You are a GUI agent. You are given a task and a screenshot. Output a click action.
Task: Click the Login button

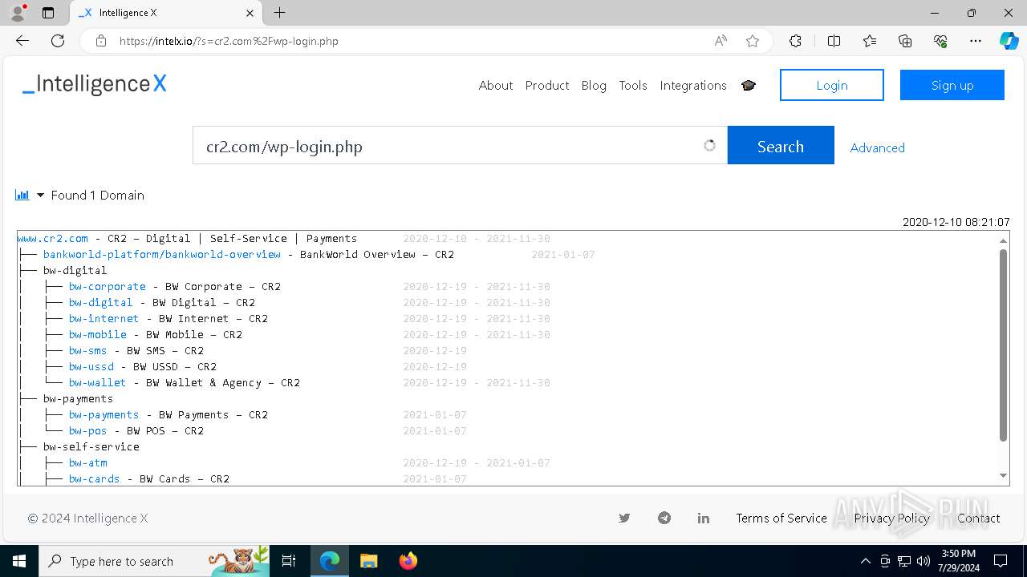pos(832,85)
